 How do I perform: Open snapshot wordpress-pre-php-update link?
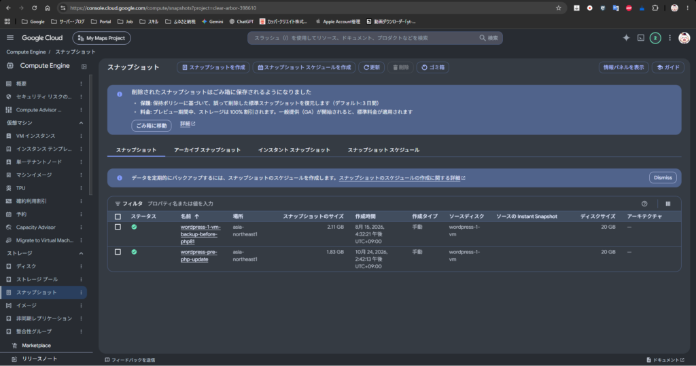tap(198, 255)
